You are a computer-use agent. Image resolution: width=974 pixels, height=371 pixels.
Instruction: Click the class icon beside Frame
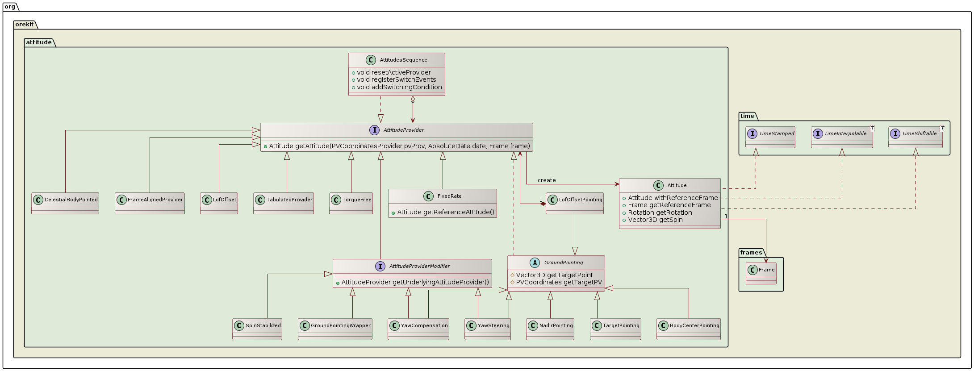(x=753, y=270)
